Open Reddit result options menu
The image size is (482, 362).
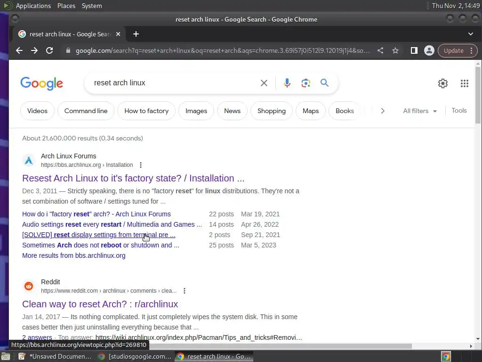pyautogui.click(x=185, y=290)
